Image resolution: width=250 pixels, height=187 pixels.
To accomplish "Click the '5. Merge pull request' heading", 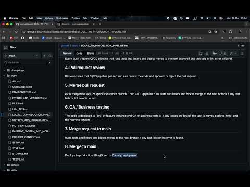I will (85, 85).
